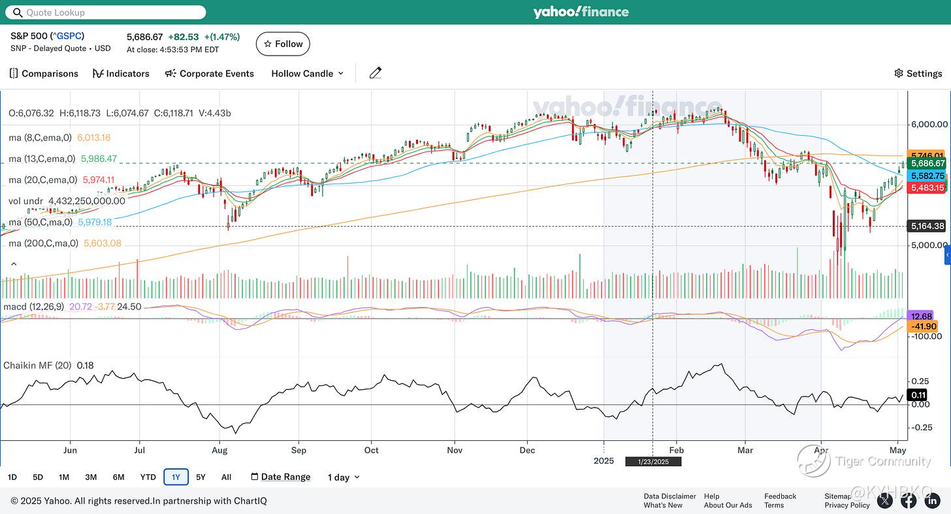The height and width of the screenshot is (514, 951).
Task: Open the Help footer link
Action: 711,496
